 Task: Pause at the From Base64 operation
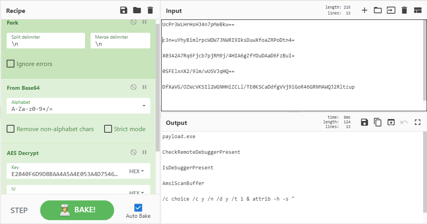pos(144,87)
